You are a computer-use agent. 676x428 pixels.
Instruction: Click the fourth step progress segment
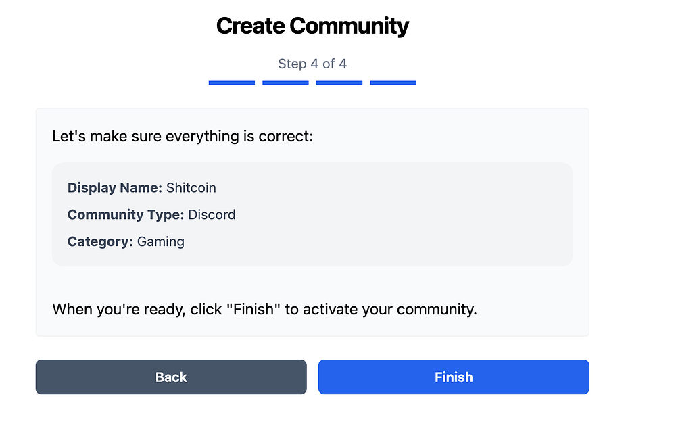pyautogui.click(x=393, y=82)
